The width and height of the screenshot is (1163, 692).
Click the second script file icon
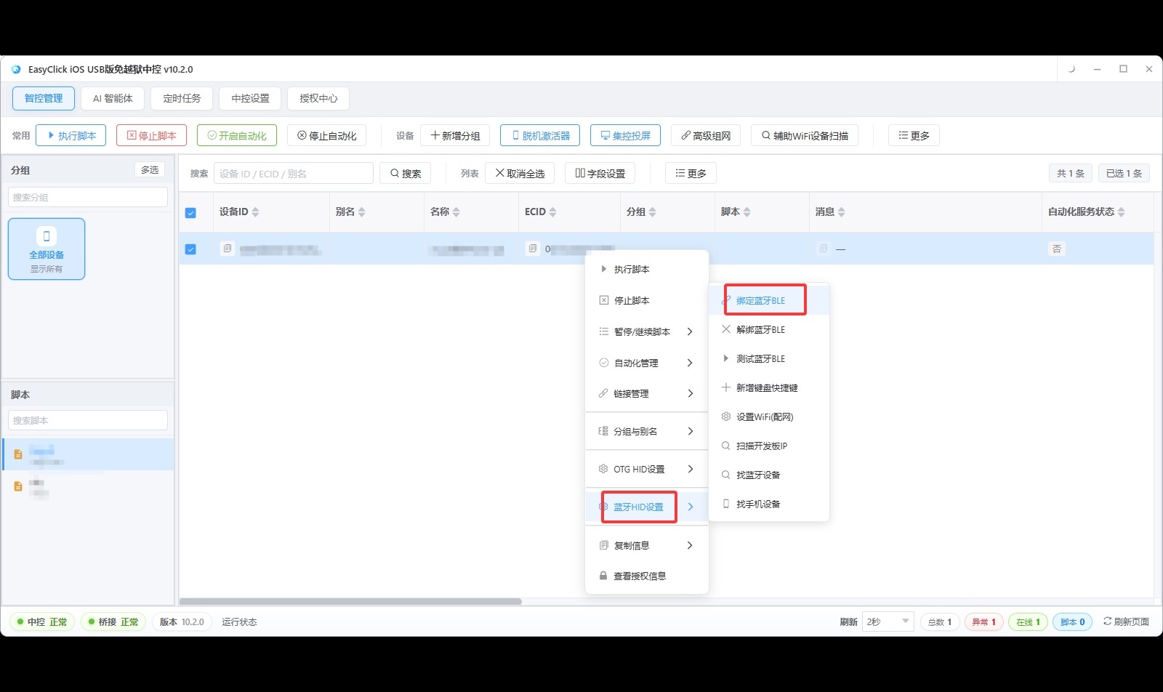(18, 486)
